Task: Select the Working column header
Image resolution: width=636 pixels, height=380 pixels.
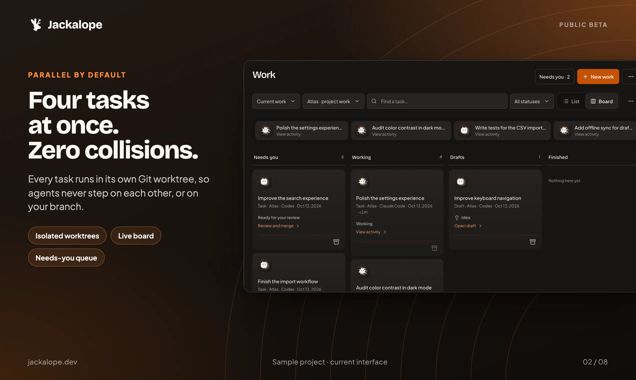Action: (361, 157)
